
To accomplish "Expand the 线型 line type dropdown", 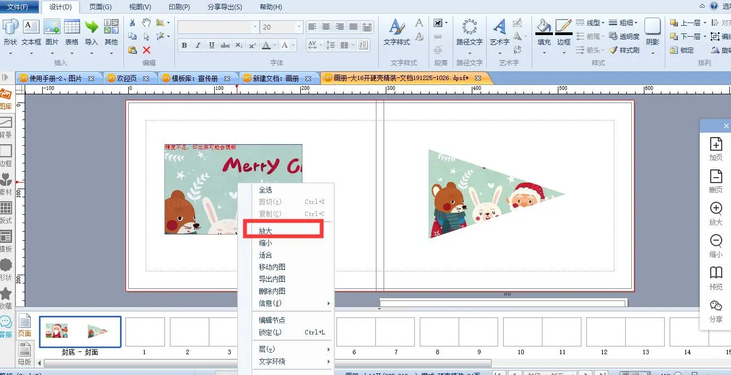I will [x=603, y=23].
